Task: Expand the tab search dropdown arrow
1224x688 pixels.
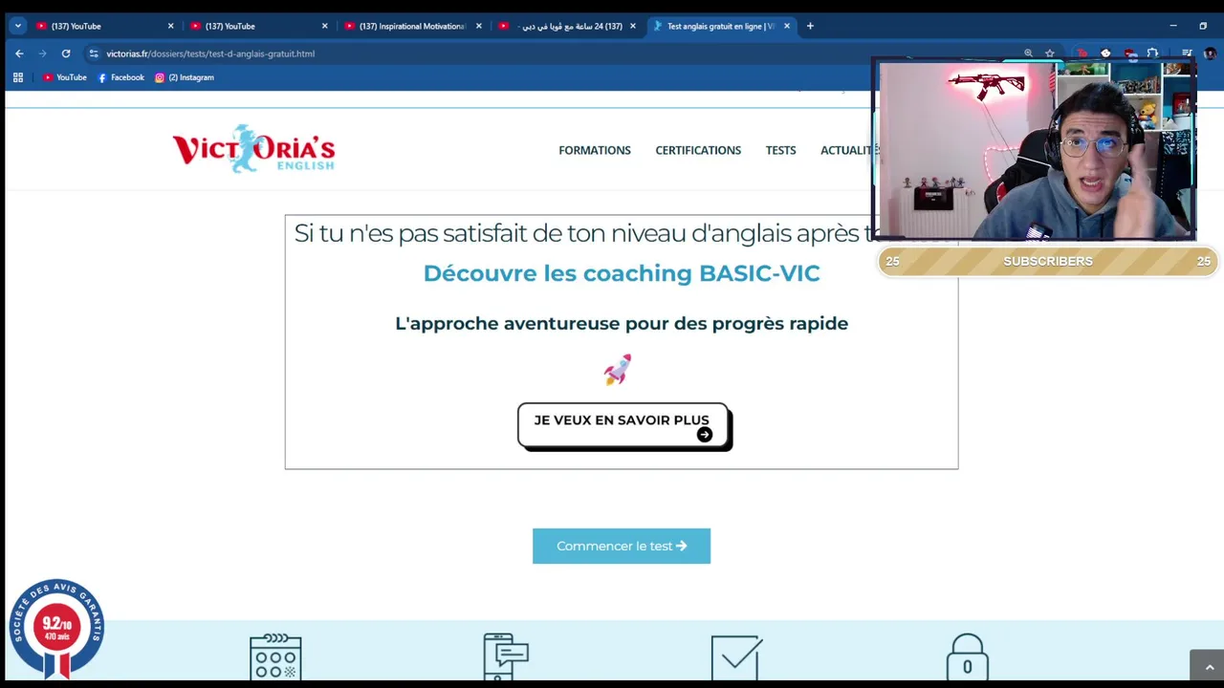Action: pyautogui.click(x=17, y=26)
